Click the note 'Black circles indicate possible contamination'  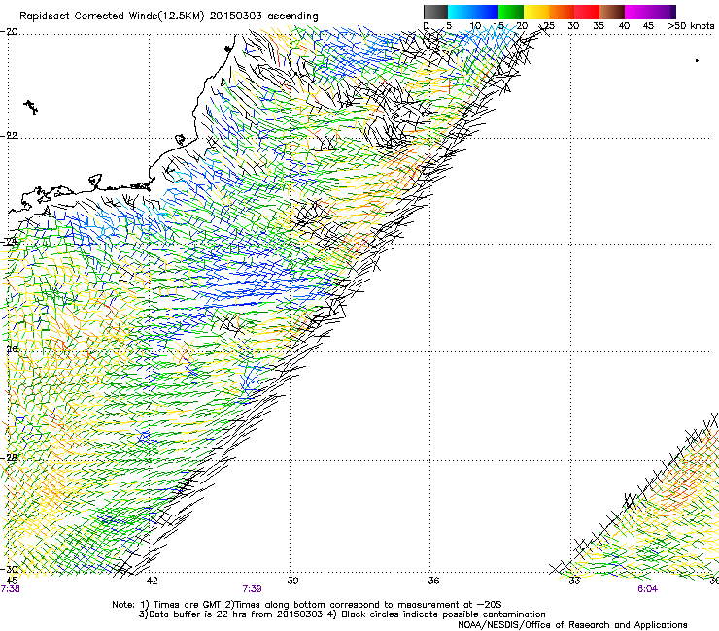click(x=443, y=614)
